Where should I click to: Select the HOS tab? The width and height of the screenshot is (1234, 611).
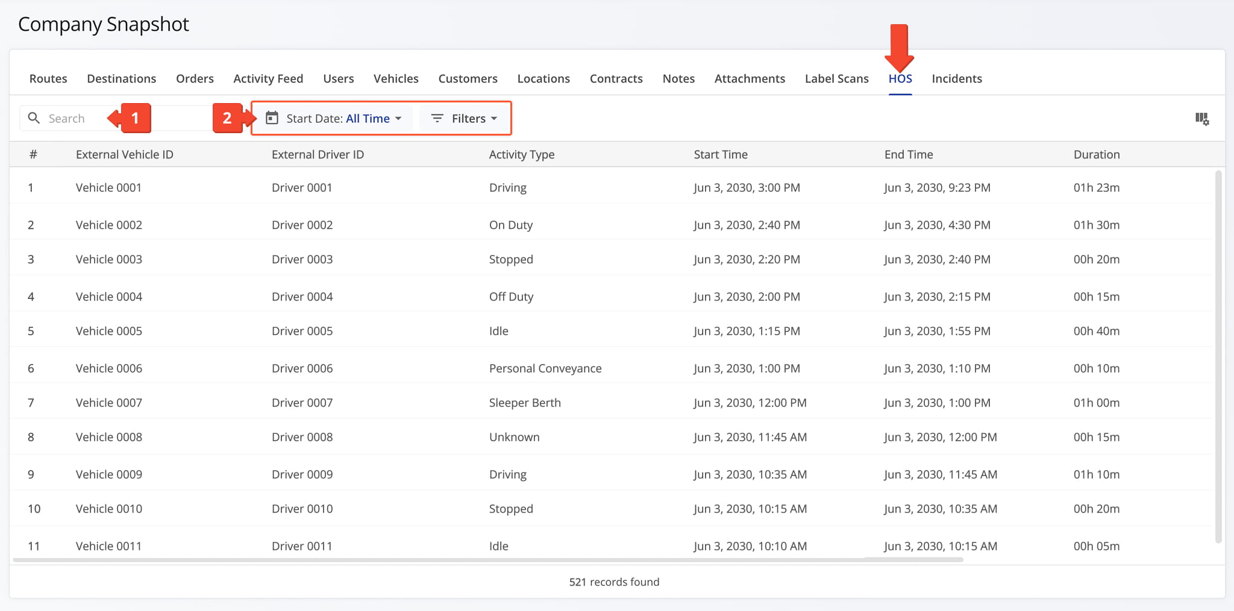point(900,78)
